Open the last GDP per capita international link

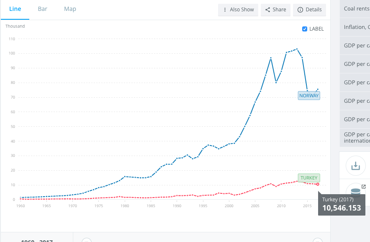tap(356, 138)
